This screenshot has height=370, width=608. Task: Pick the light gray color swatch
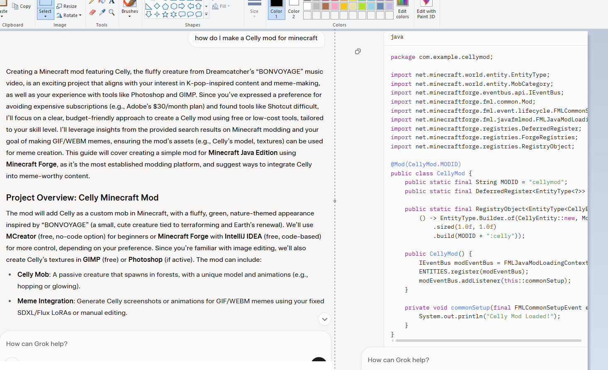coord(316,6)
